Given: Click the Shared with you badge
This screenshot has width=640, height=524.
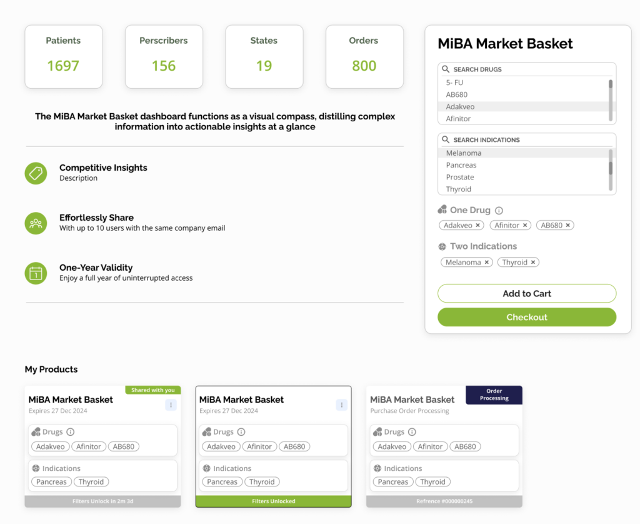Looking at the screenshot, I should [x=153, y=390].
